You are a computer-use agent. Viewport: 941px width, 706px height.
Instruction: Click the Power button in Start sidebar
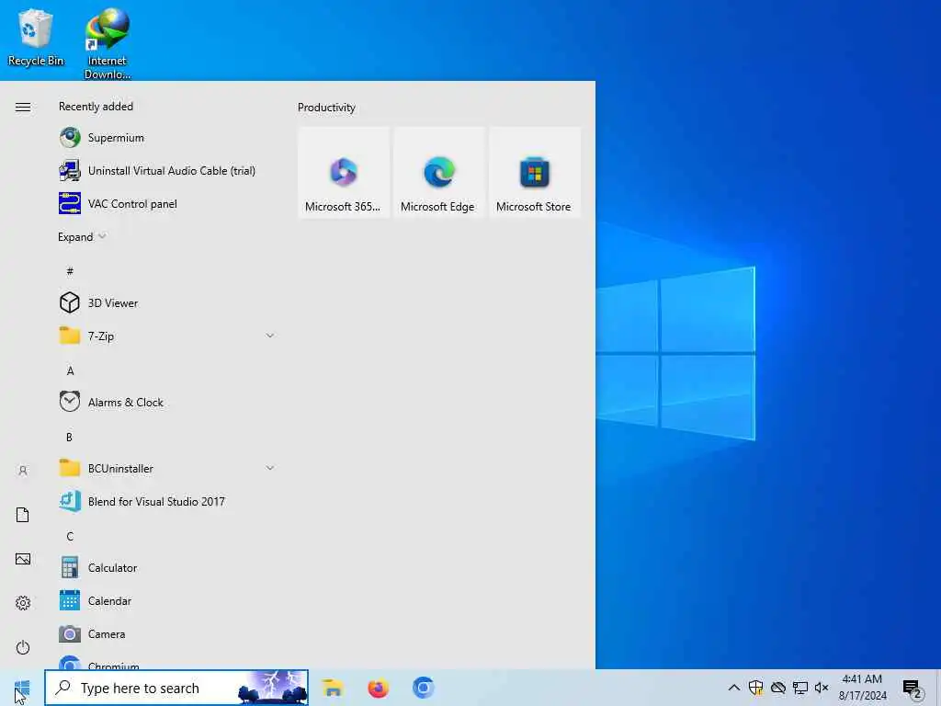pos(23,647)
